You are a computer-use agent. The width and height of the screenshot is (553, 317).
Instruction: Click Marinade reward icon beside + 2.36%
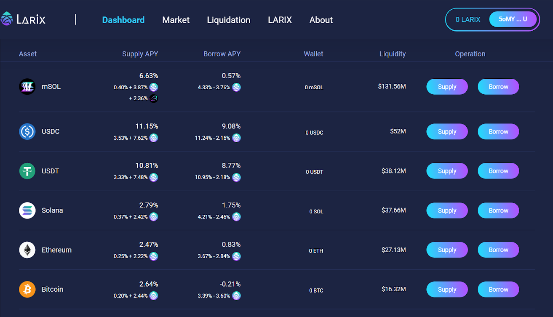(154, 99)
